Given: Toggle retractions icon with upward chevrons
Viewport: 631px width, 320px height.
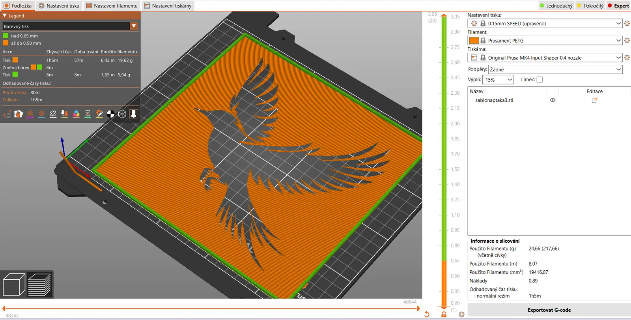Looking at the screenshot, I should pos(30,114).
